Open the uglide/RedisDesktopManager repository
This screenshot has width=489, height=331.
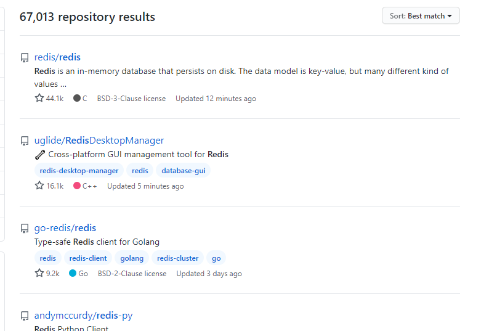(99, 141)
